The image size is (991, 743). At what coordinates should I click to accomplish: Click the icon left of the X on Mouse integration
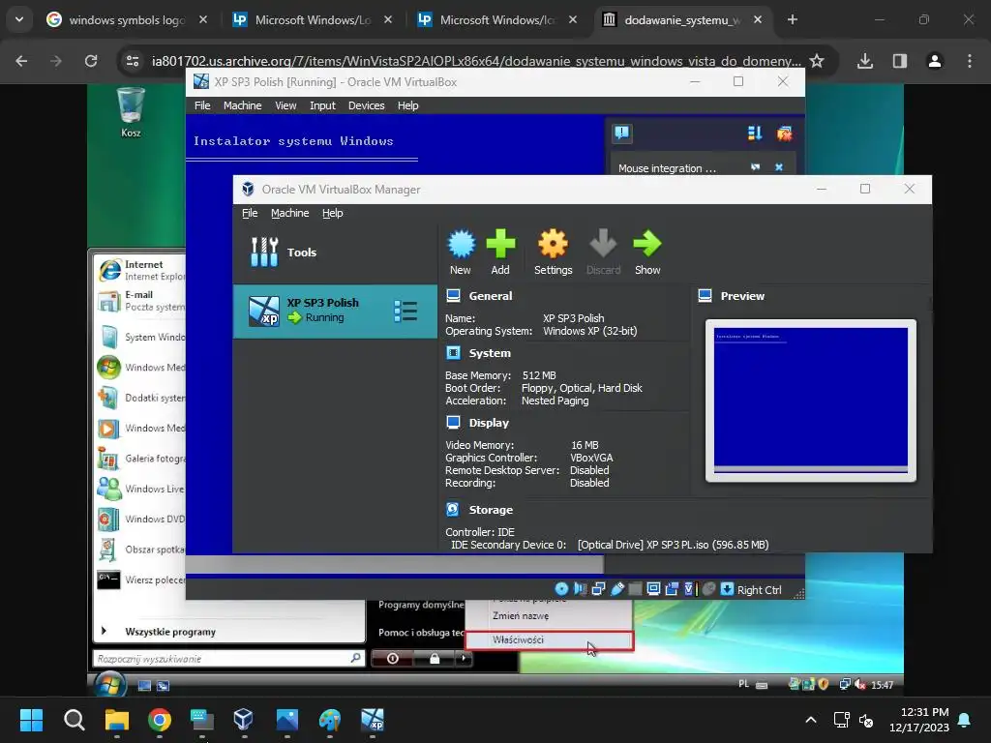(755, 167)
